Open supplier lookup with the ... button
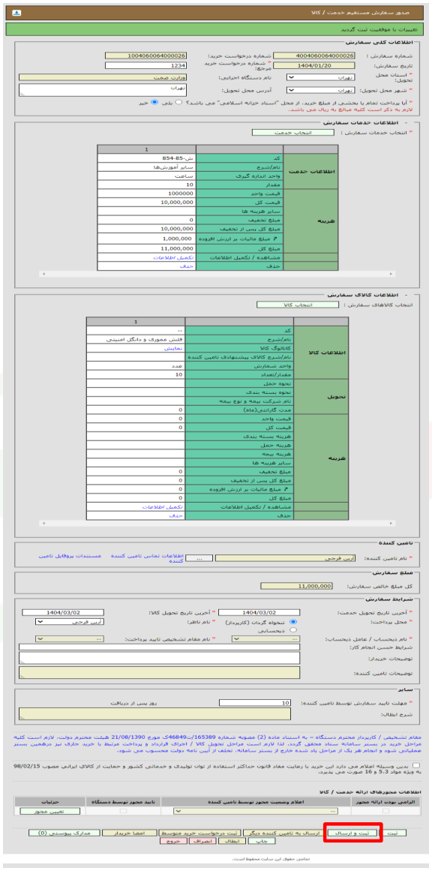 click(198, 558)
